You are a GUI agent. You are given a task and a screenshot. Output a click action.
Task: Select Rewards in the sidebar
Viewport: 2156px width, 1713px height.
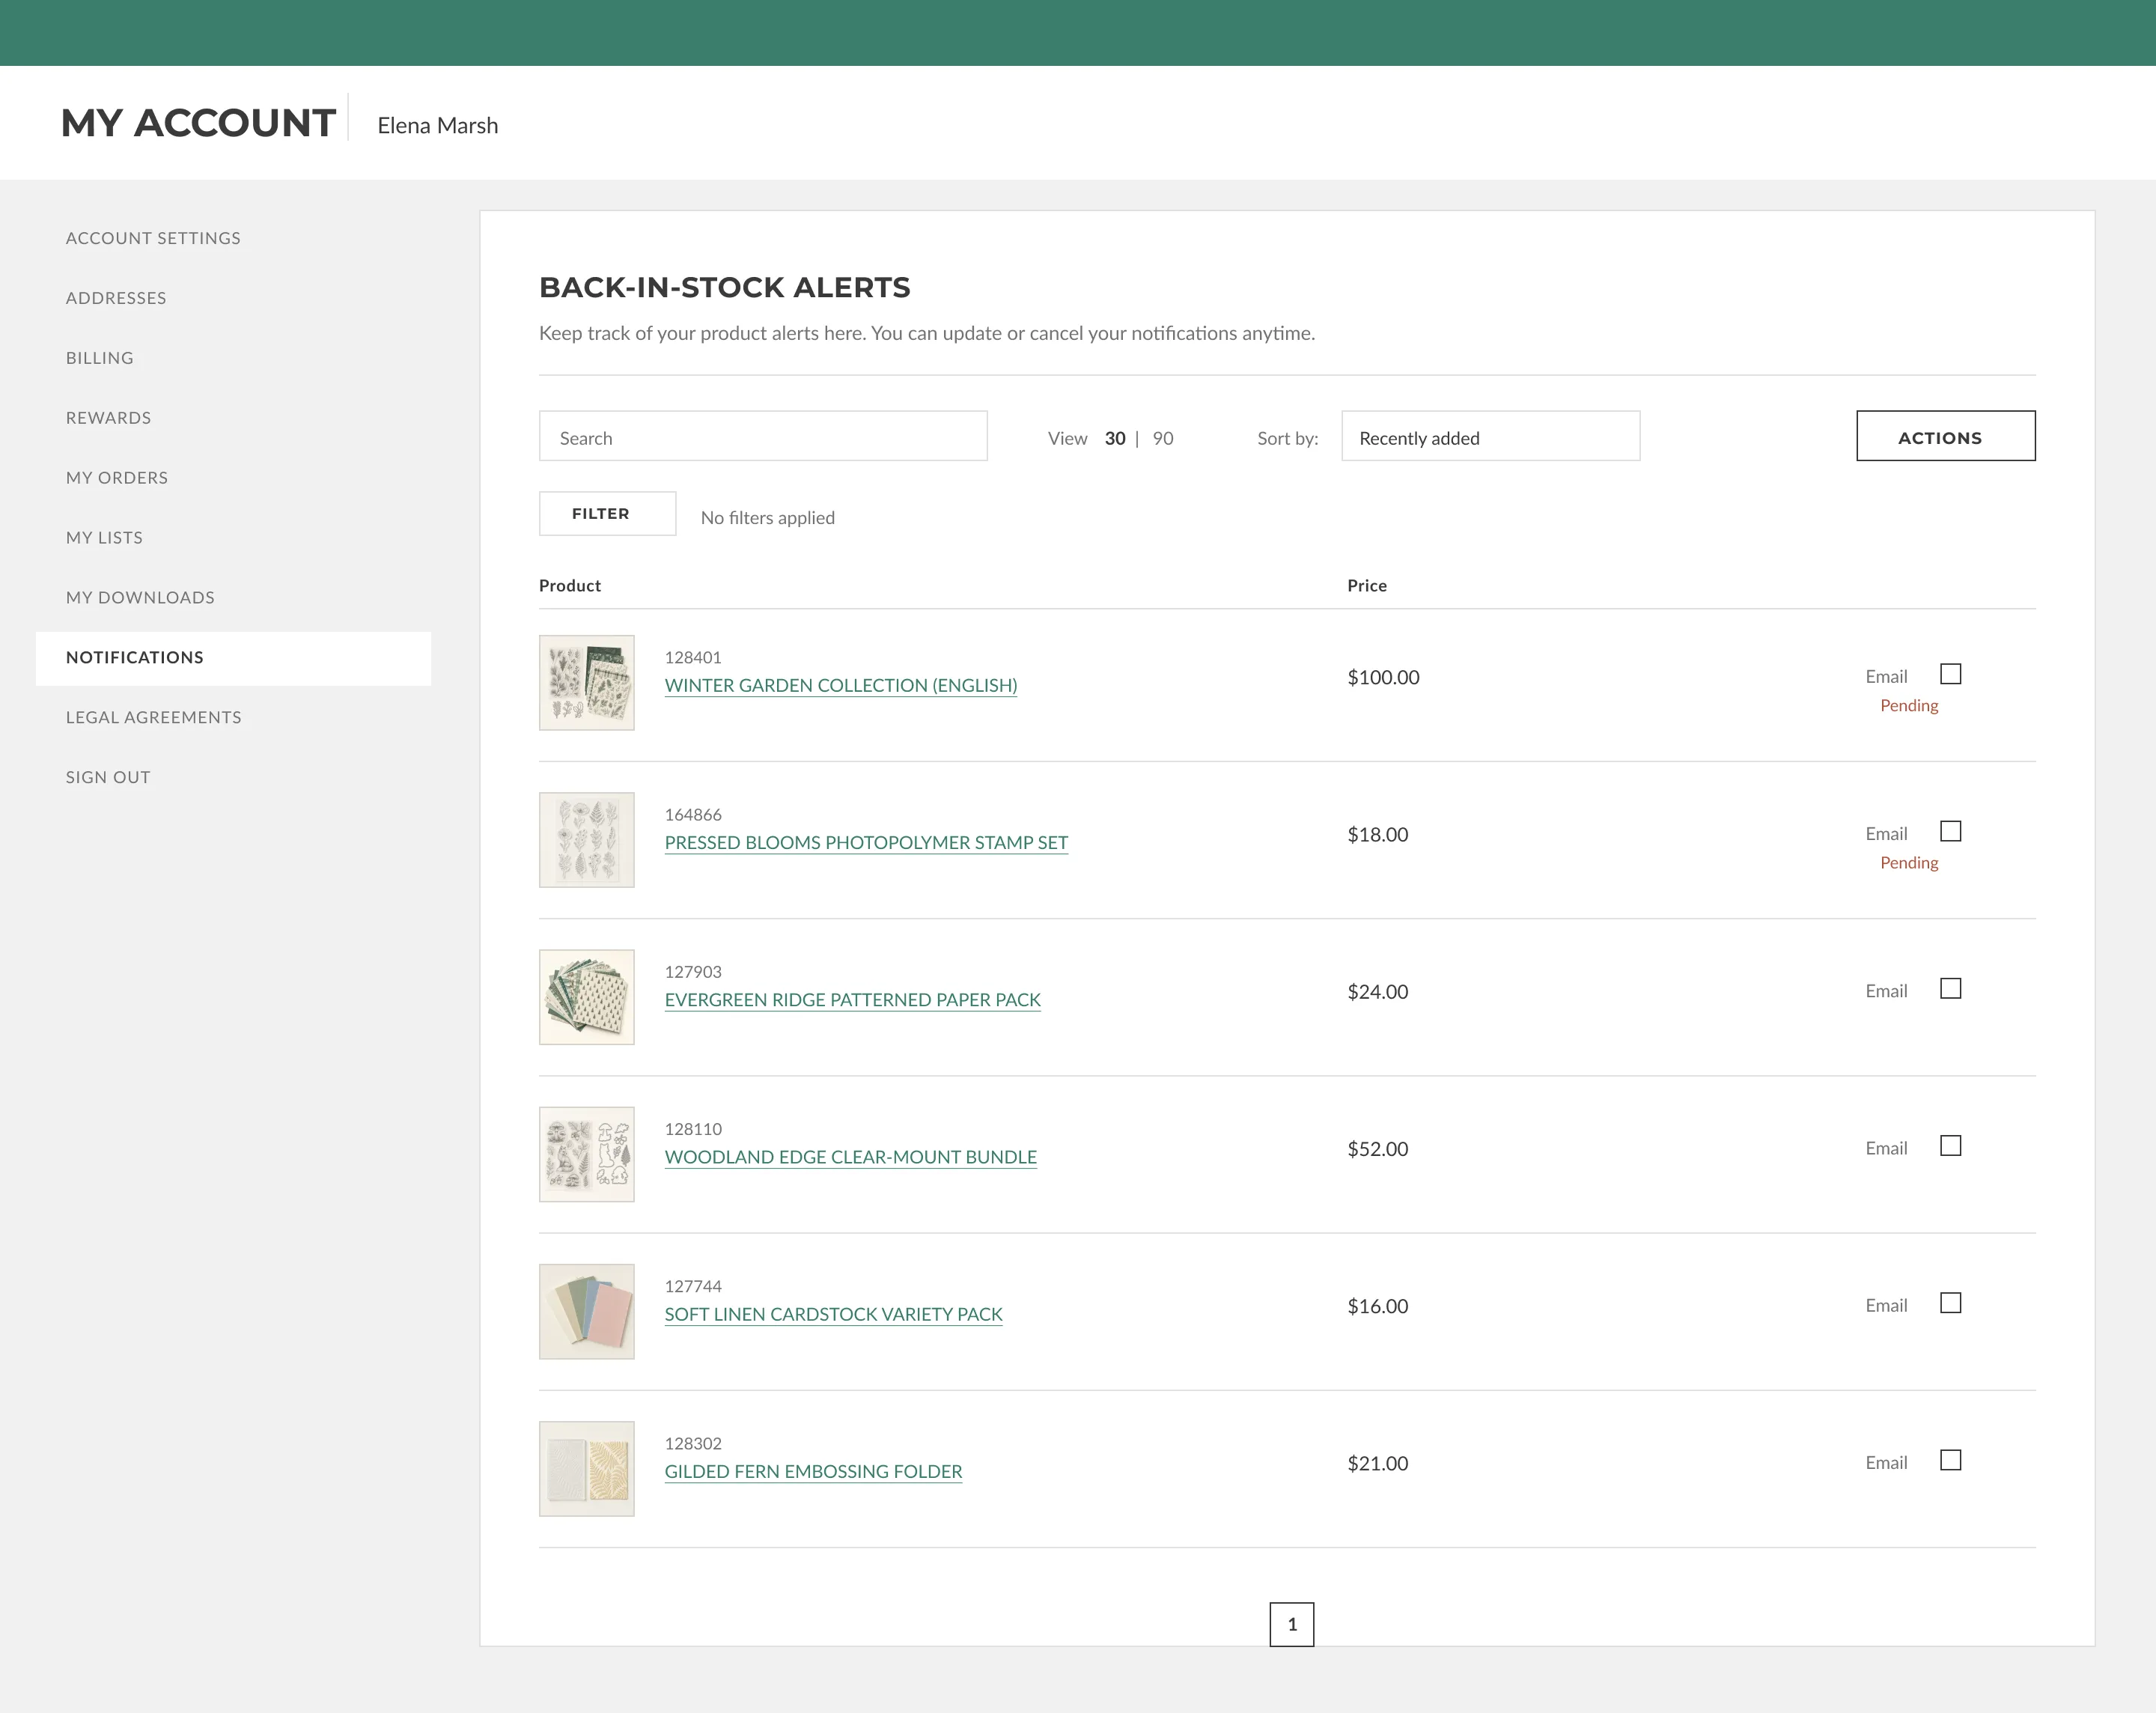[109, 418]
